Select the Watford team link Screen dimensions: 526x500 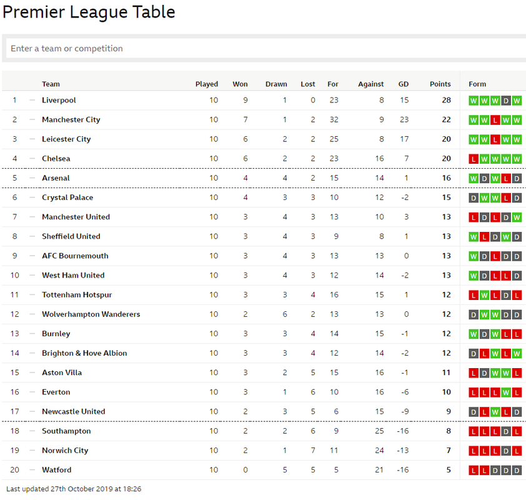pyautogui.click(x=56, y=470)
